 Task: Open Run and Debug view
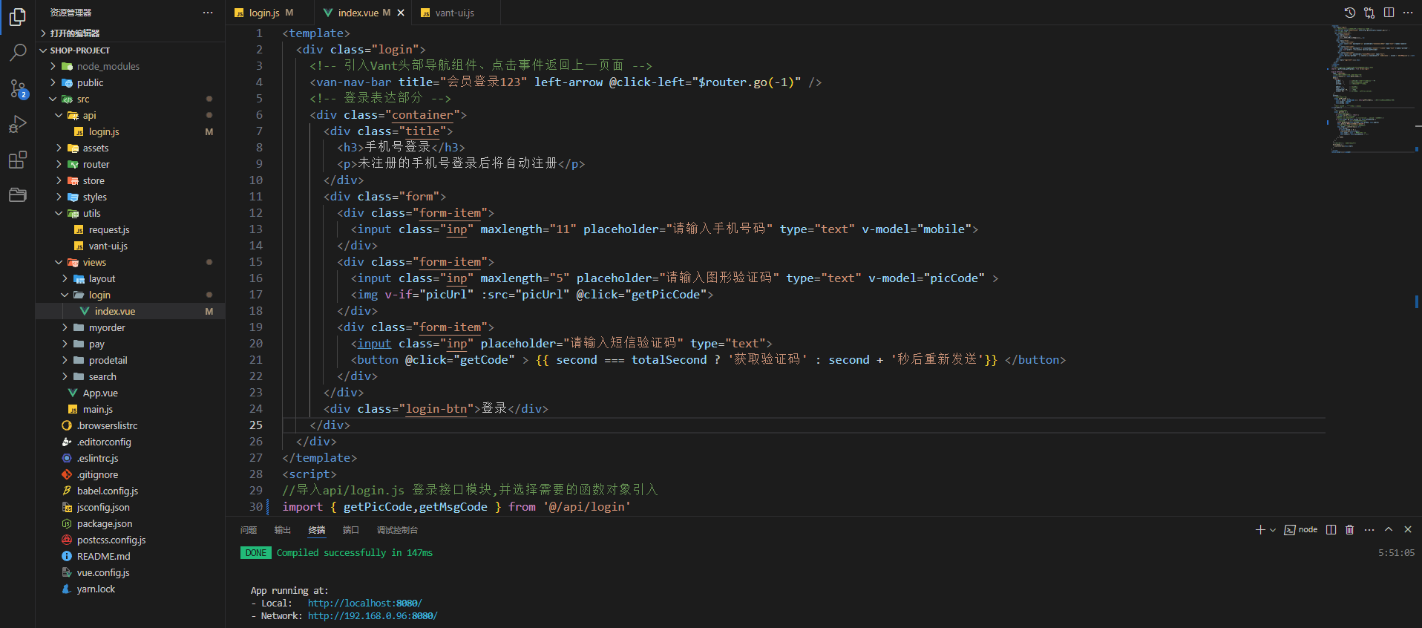18,124
